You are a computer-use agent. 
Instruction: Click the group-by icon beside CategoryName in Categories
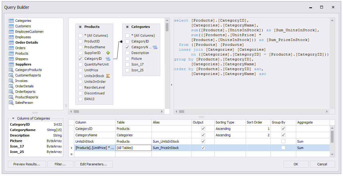point(155,47)
